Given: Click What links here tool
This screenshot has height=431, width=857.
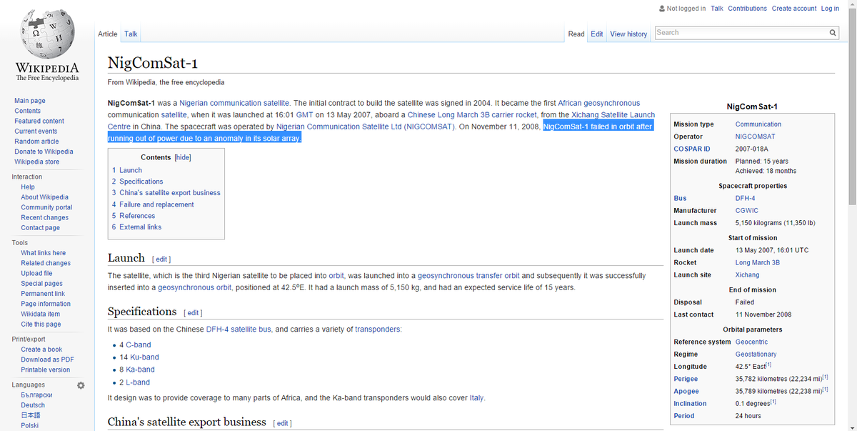Looking at the screenshot, I should [x=44, y=253].
